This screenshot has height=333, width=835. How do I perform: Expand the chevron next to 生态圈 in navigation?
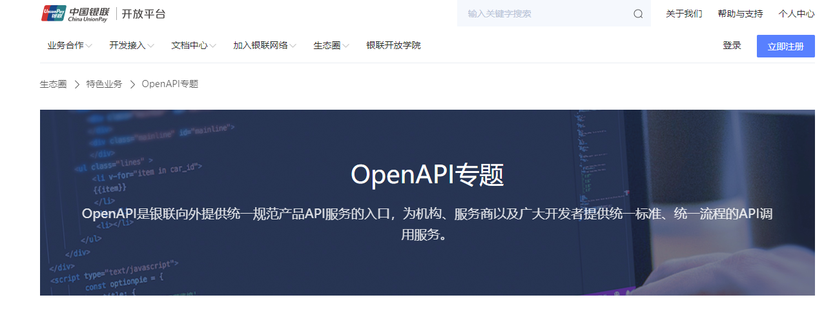pyautogui.click(x=346, y=46)
